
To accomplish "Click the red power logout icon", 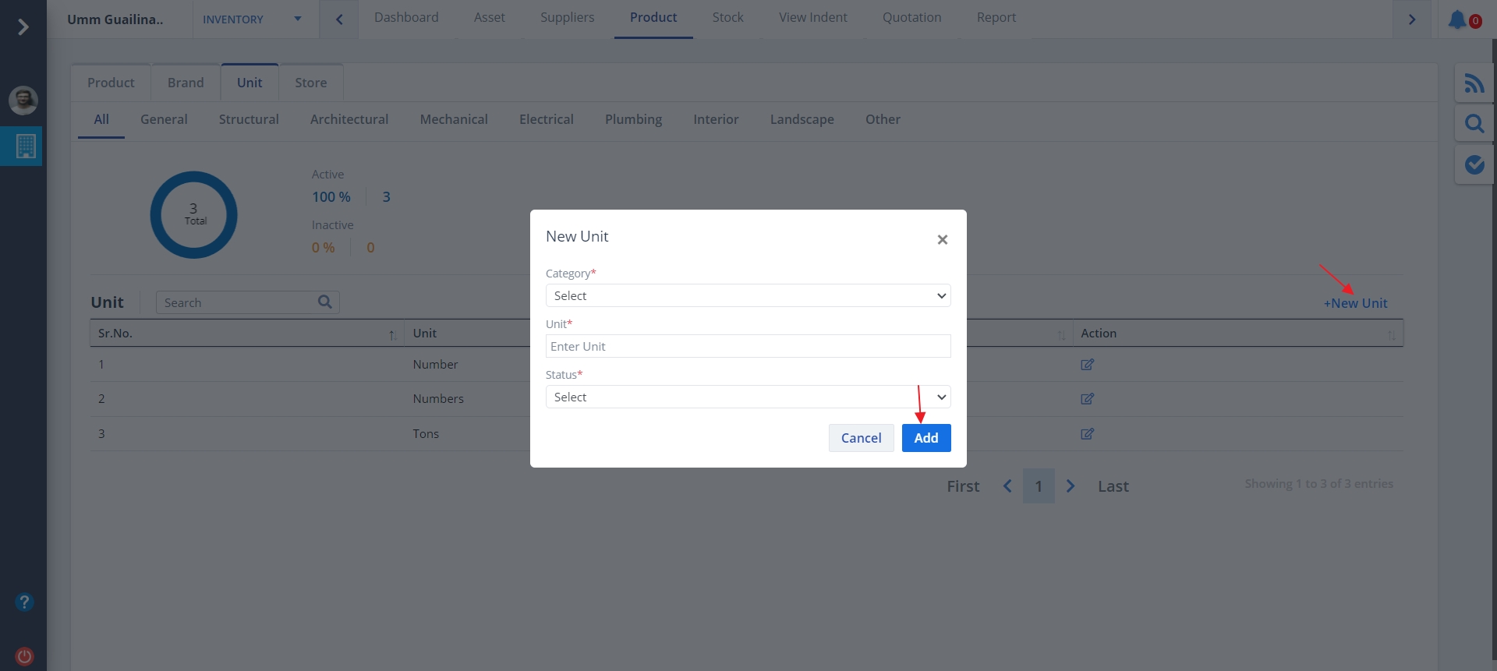I will point(24,656).
